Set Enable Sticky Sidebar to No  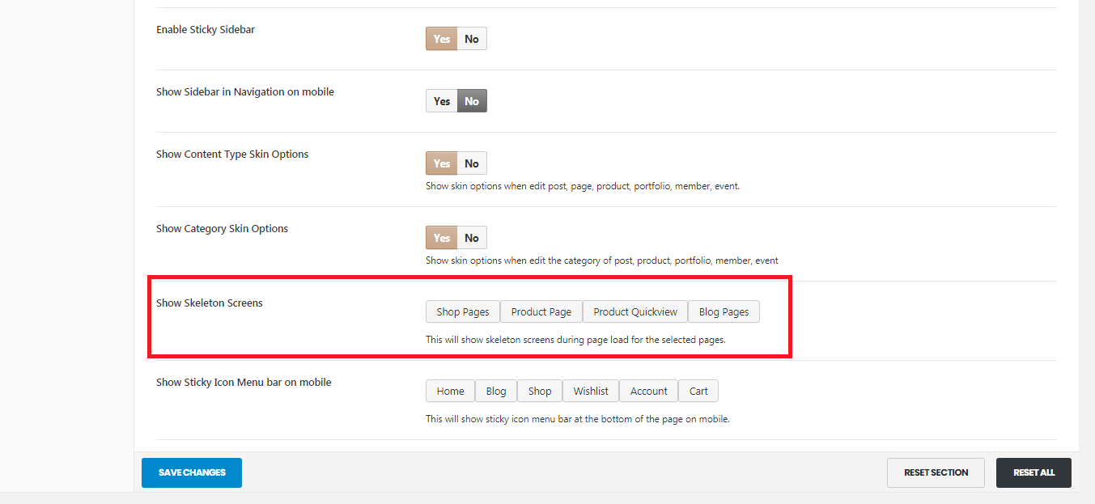click(x=472, y=39)
